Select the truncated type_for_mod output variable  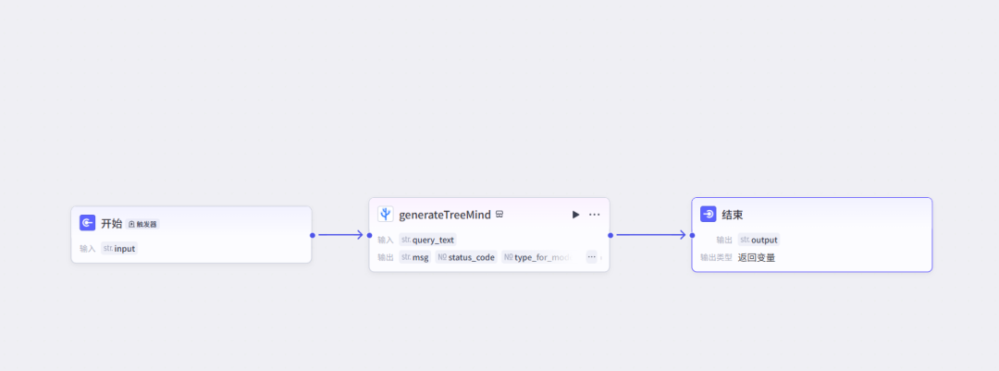537,257
